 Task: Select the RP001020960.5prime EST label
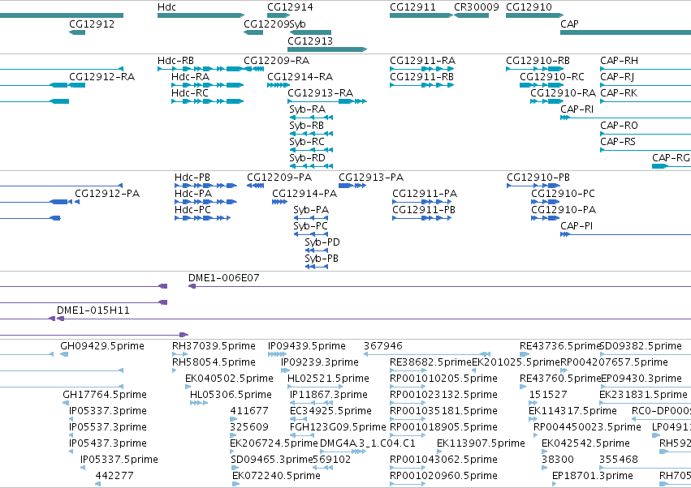[x=443, y=476]
